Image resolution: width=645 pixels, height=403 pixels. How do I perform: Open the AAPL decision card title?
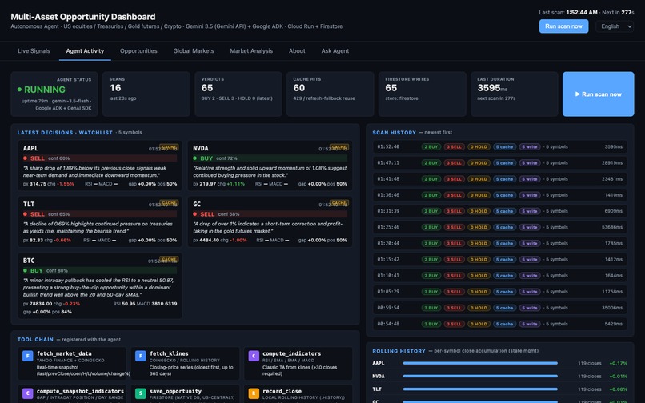click(x=31, y=148)
